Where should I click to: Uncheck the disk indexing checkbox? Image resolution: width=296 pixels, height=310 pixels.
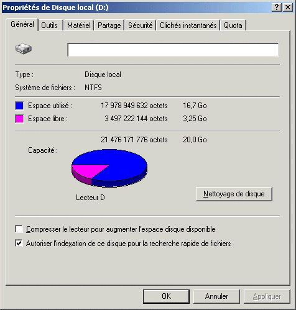tap(19, 243)
